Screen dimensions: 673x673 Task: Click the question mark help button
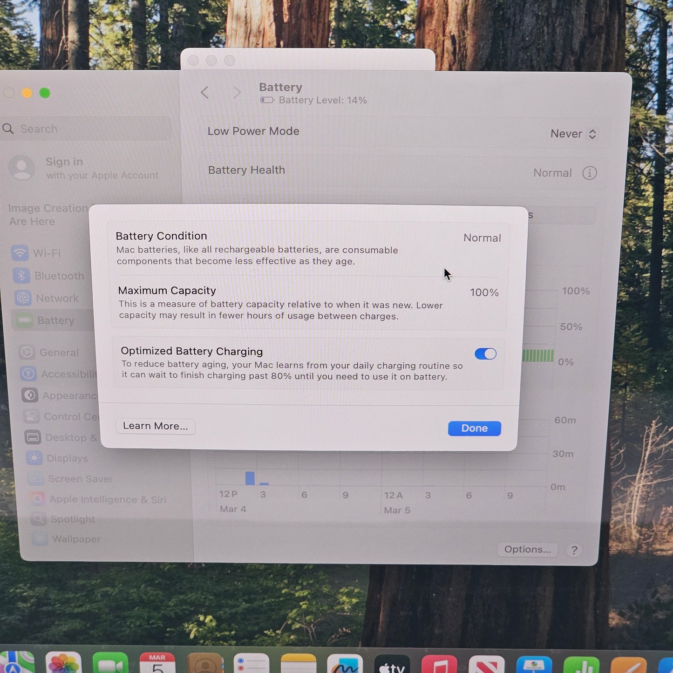click(x=574, y=551)
